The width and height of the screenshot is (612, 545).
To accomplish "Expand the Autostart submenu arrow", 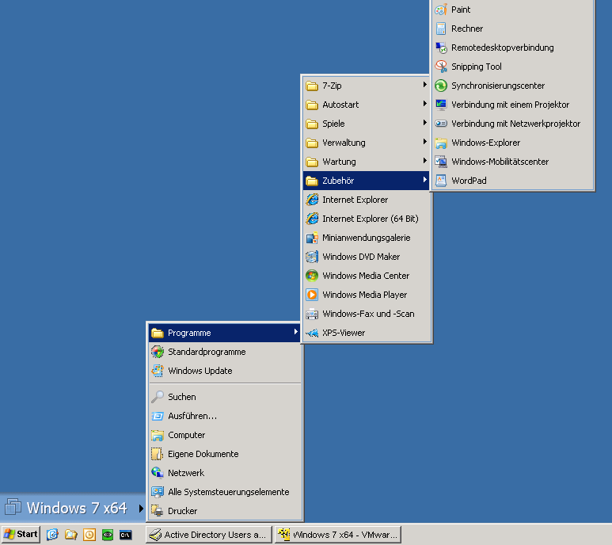I will [424, 104].
